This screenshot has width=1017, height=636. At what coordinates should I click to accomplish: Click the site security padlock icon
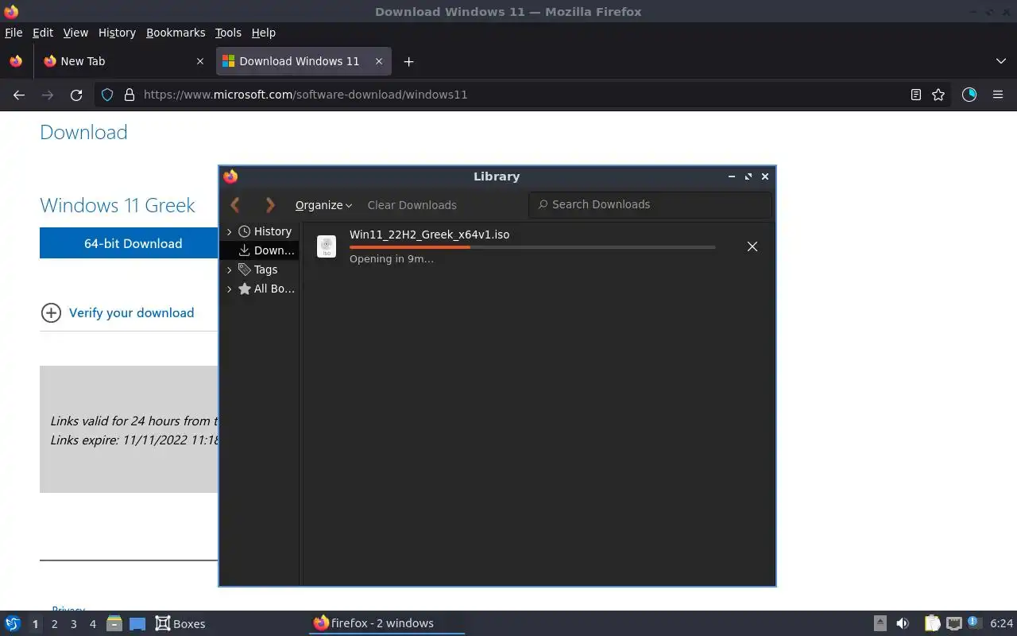tap(129, 95)
